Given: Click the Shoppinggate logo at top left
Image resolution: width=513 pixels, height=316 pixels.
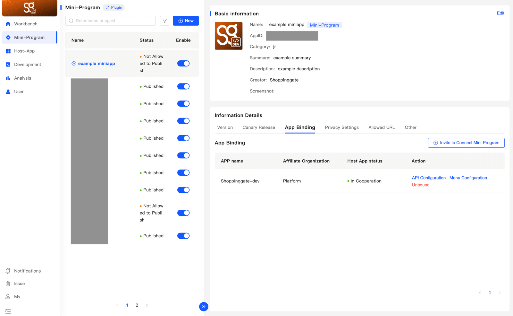Looking at the screenshot, I should click(29, 8).
